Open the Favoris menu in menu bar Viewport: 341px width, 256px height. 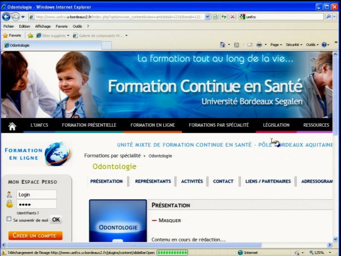(x=61, y=26)
